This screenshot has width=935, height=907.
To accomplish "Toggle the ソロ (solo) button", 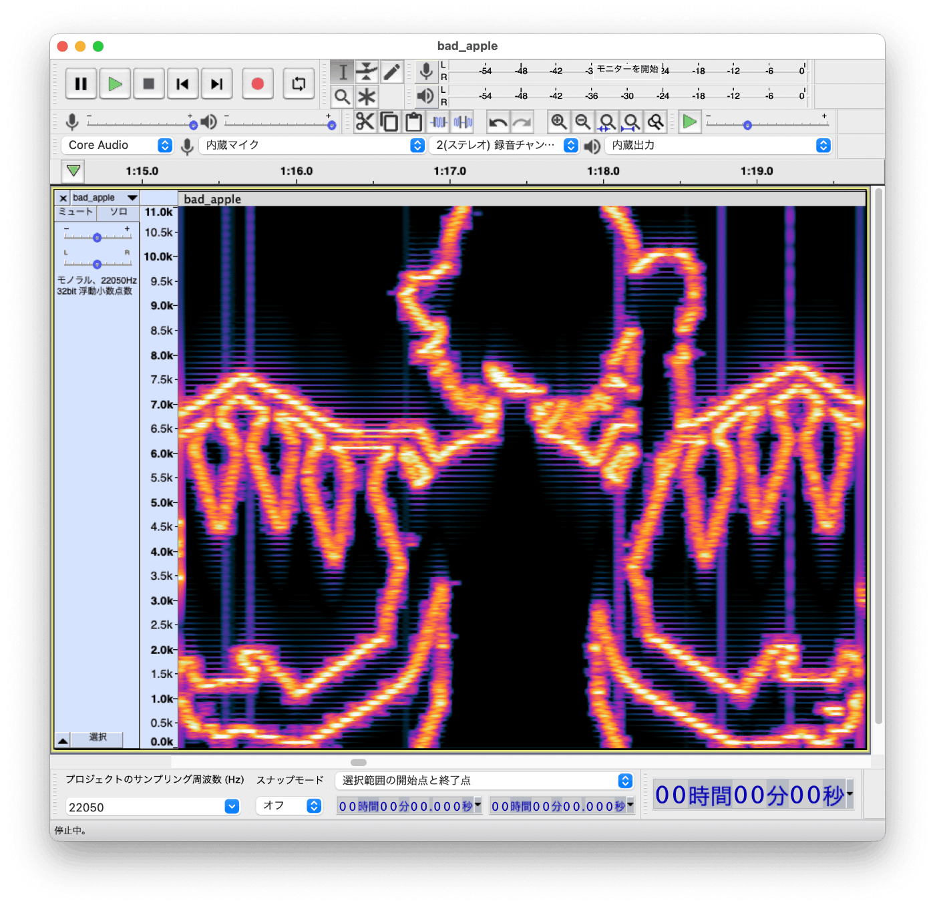I will 118,212.
